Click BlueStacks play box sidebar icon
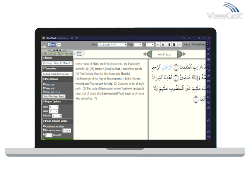 point(208,59)
